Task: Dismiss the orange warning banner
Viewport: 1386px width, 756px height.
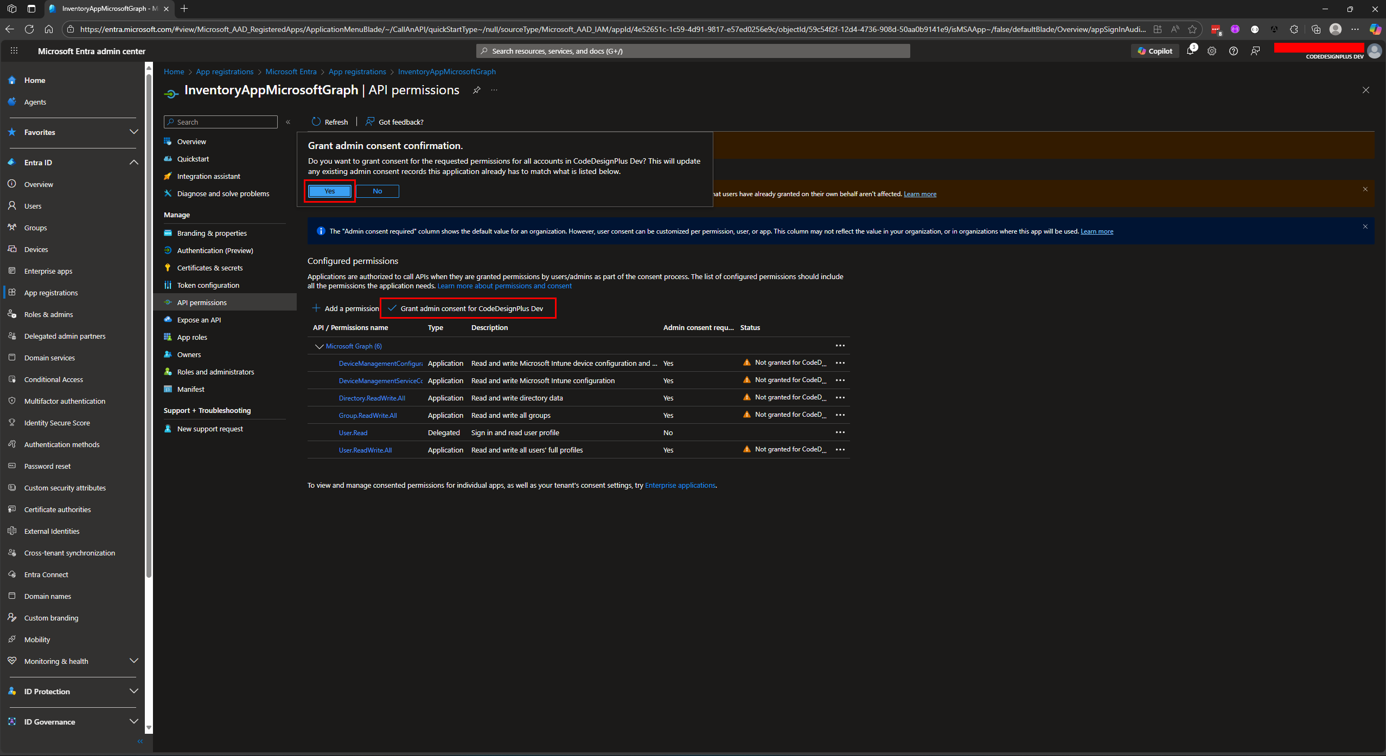Action: 1365,189
